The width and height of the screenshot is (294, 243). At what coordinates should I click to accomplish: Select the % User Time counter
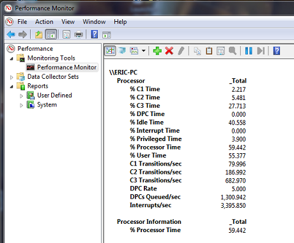tap(148, 155)
